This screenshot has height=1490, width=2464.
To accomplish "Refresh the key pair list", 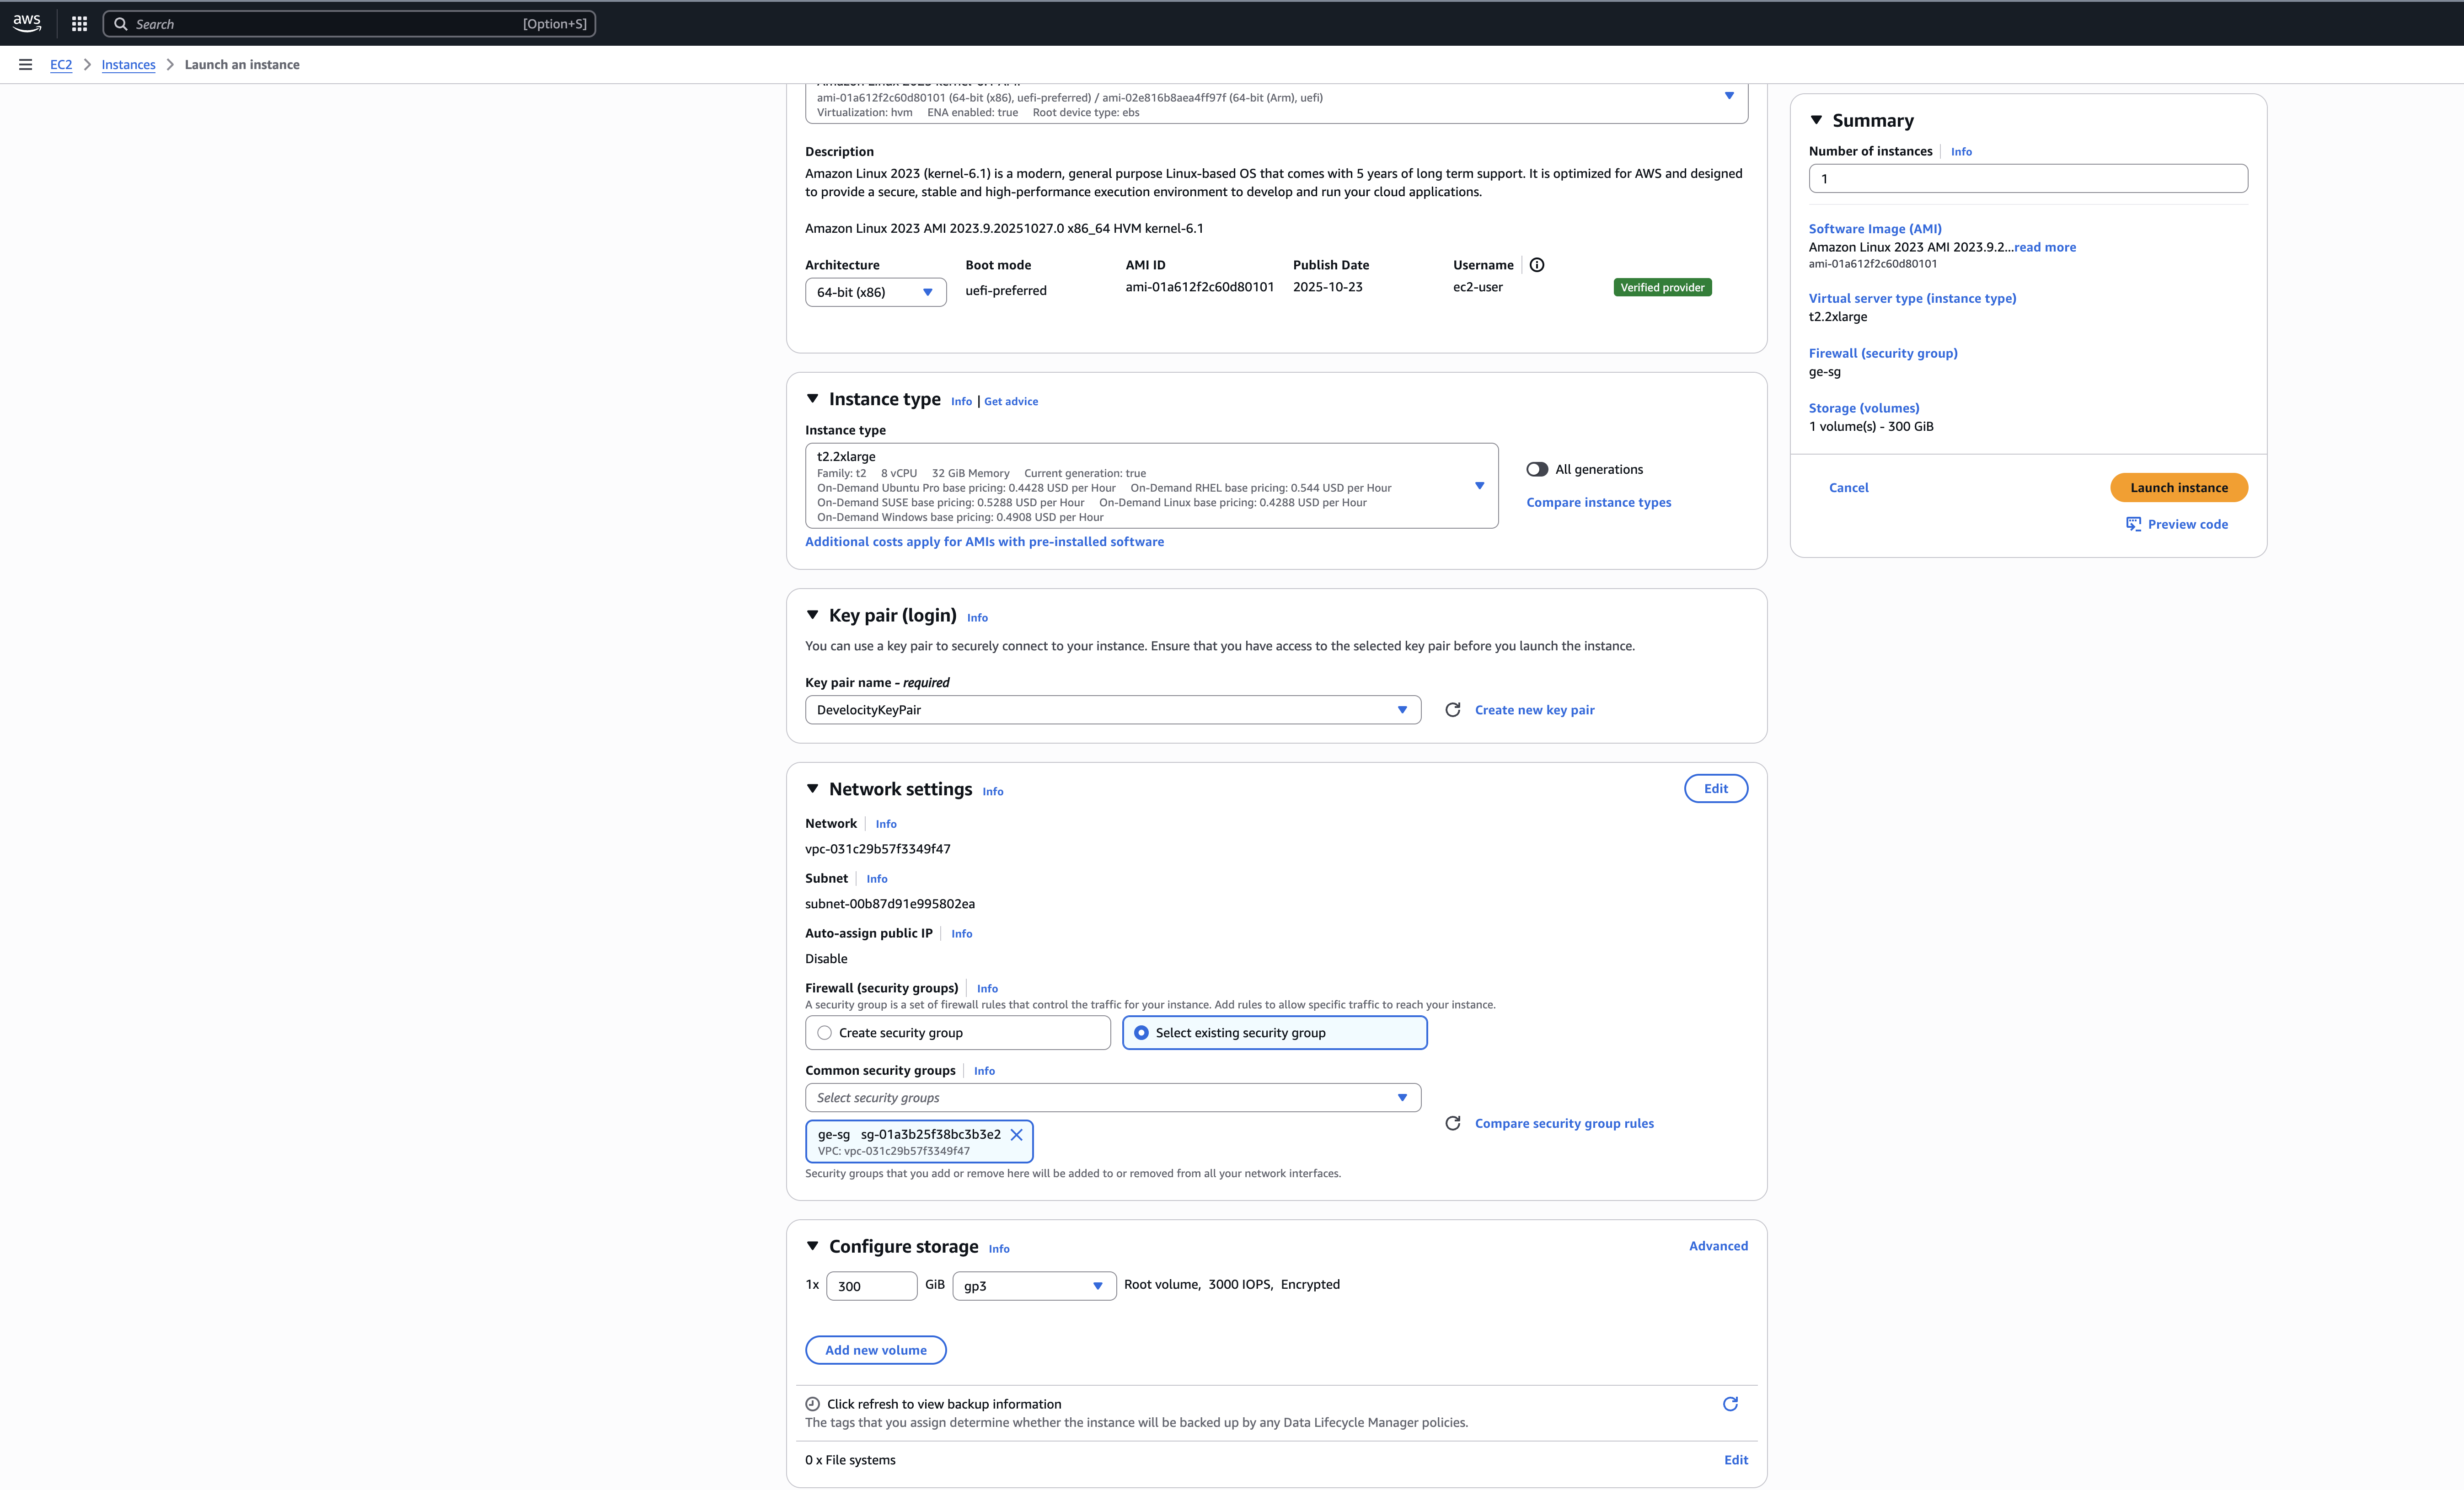I will (x=1453, y=710).
